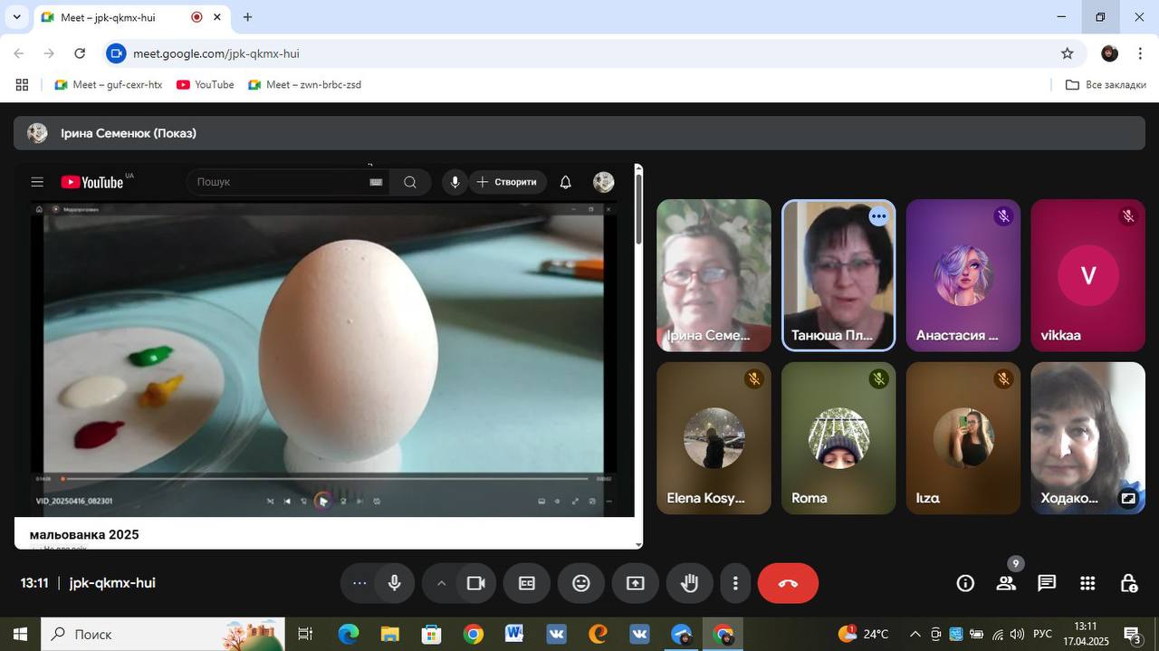Image resolution: width=1159 pixels, height=651 pixels.
Task: Open the activities grid icon
Action: point(1087,583)
